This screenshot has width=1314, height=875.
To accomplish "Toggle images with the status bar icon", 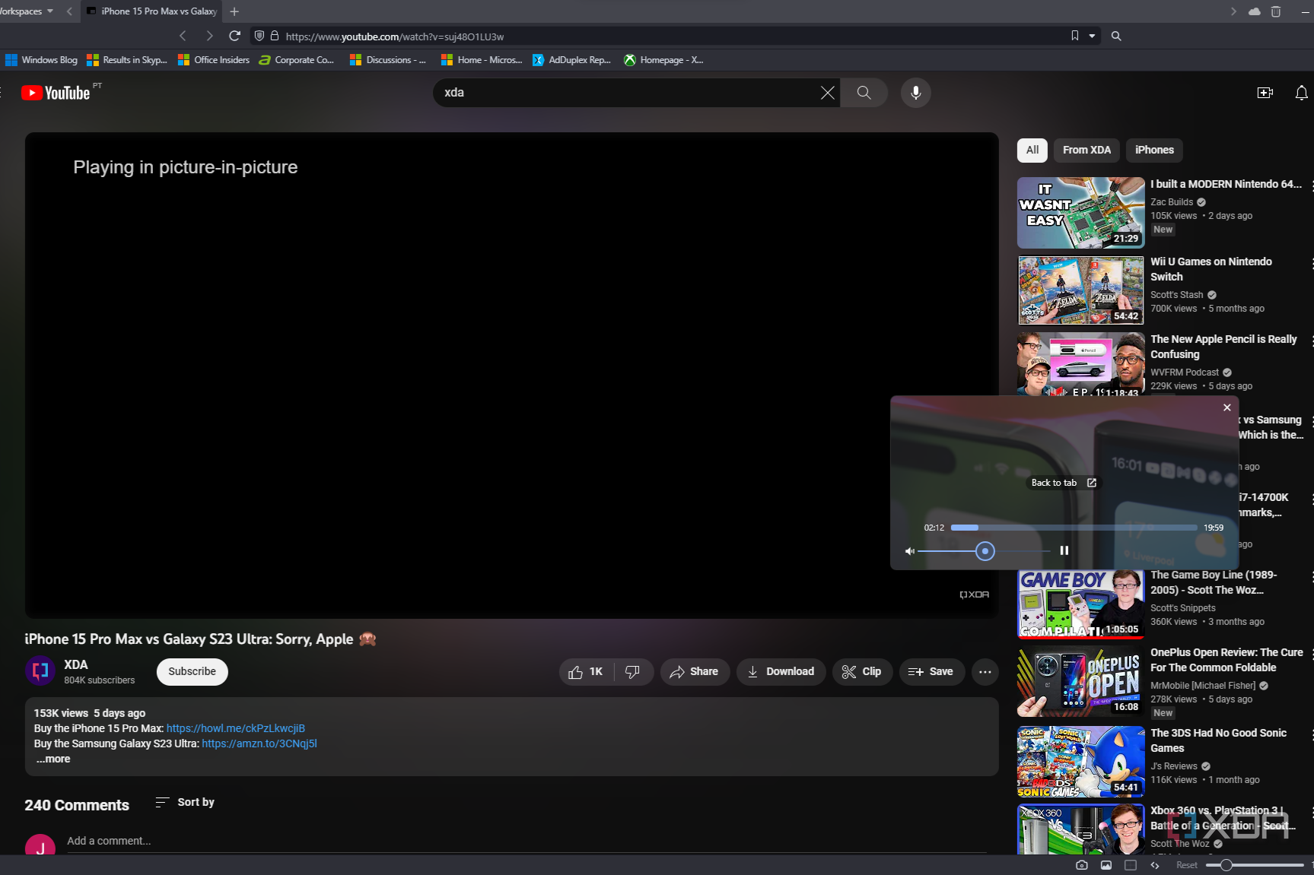I will [x=1106, y=865].
